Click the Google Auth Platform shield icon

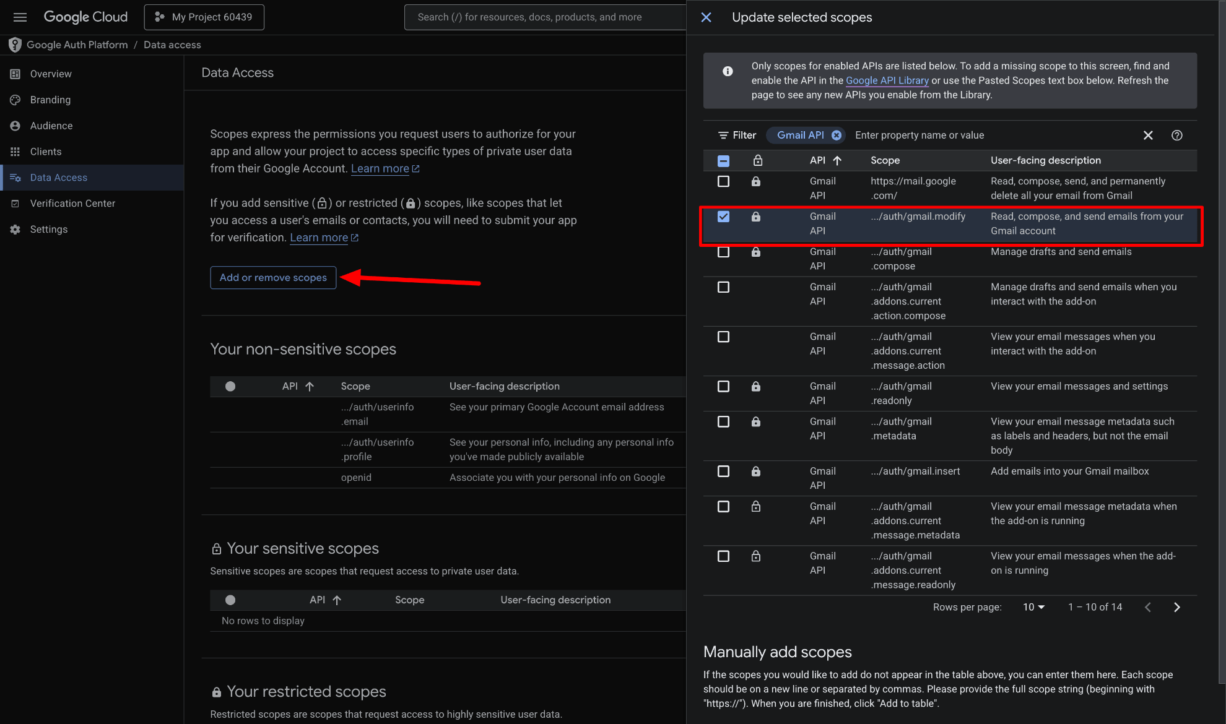(x=15, y=45)
